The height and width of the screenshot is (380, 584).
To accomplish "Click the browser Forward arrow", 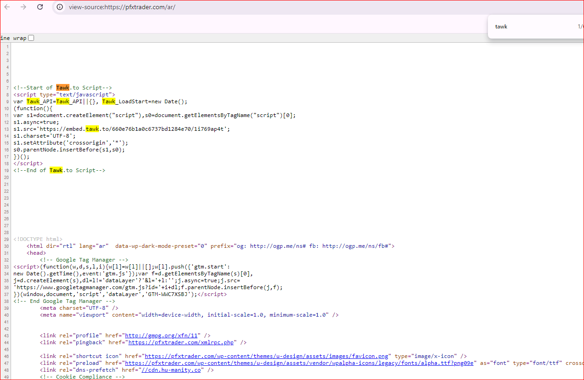I will (x=23, y=7).
